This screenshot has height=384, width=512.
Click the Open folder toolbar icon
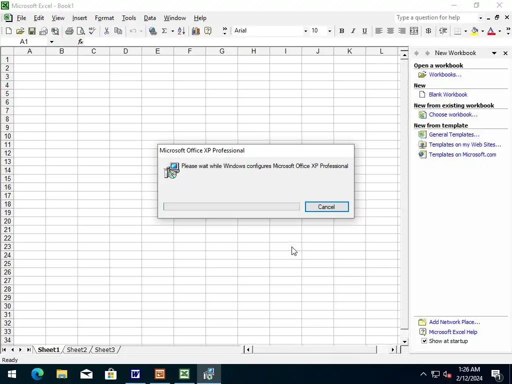coord(20,31)
